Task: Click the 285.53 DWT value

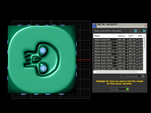Action: click(x=132, y=63)
